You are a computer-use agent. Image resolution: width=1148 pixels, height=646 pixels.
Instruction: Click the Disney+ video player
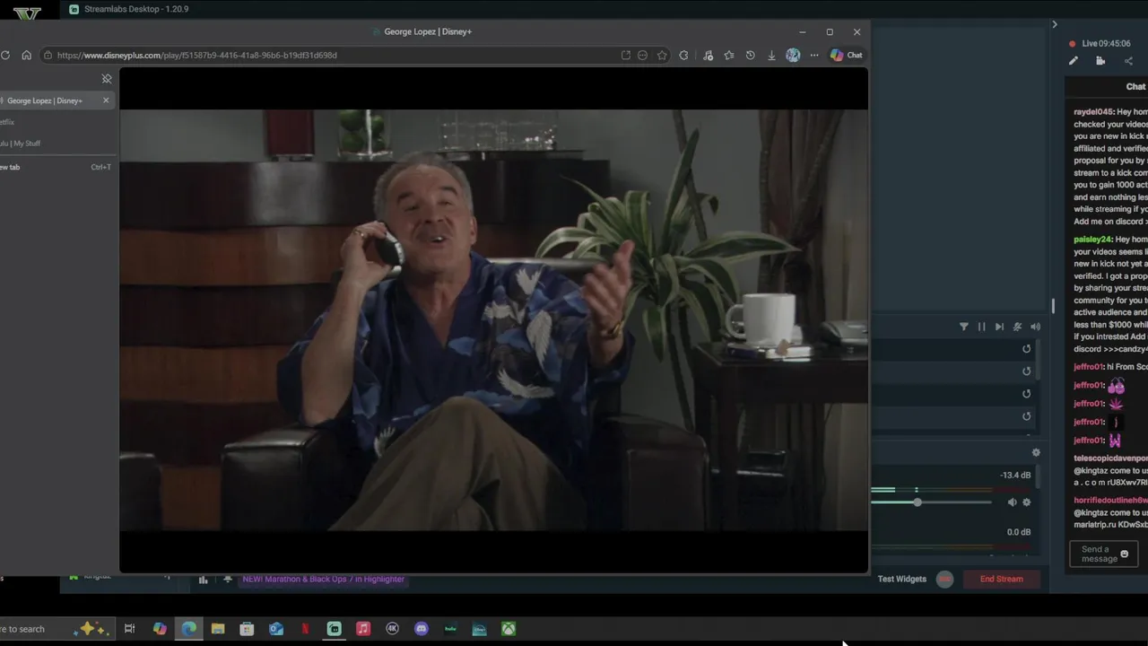click(x=493, y=320)
